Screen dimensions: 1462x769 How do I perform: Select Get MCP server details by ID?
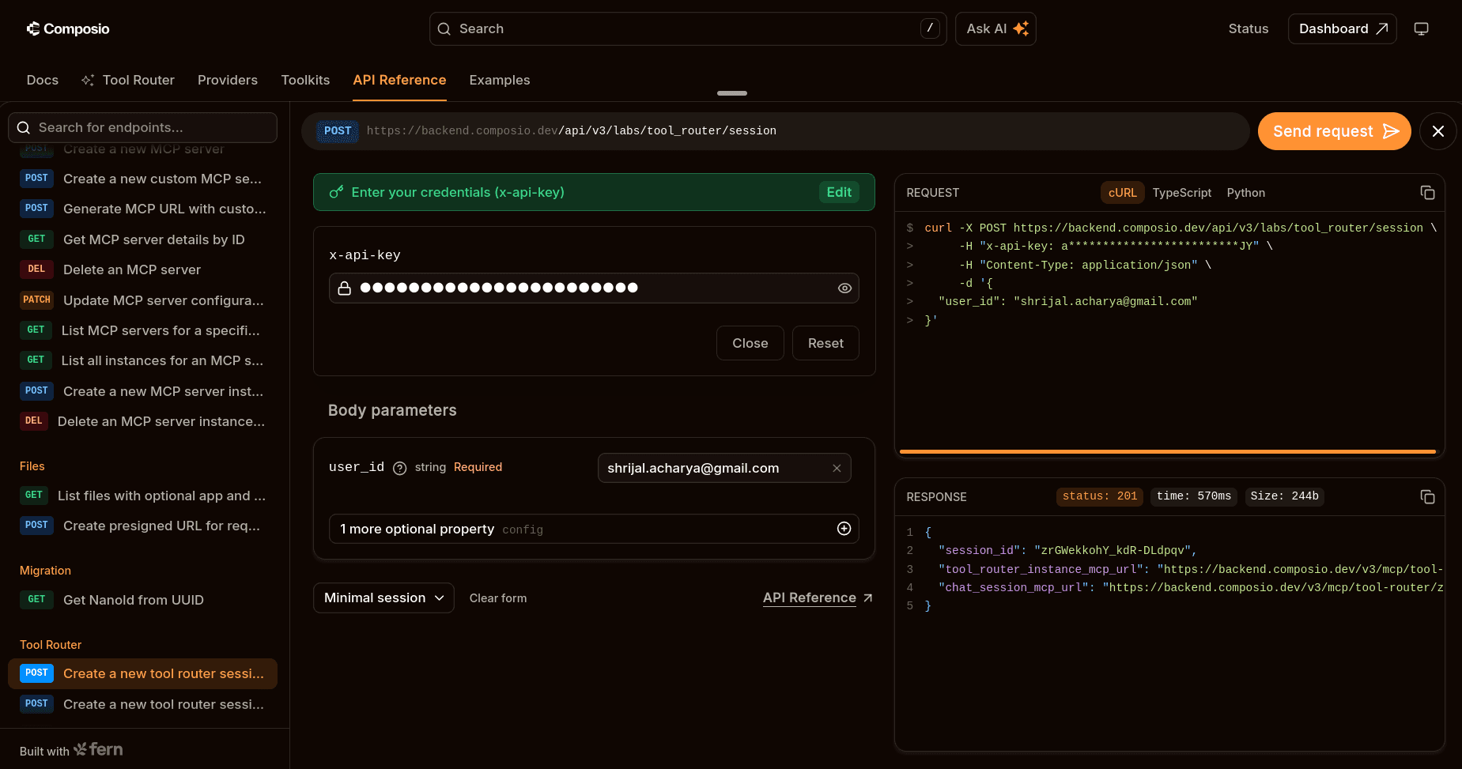(x=153, y=239)
